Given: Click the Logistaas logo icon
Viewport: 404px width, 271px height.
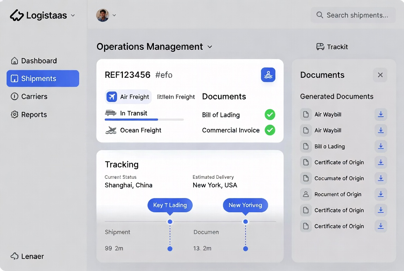Looking at the screenshot, I should tap(17, 15).
